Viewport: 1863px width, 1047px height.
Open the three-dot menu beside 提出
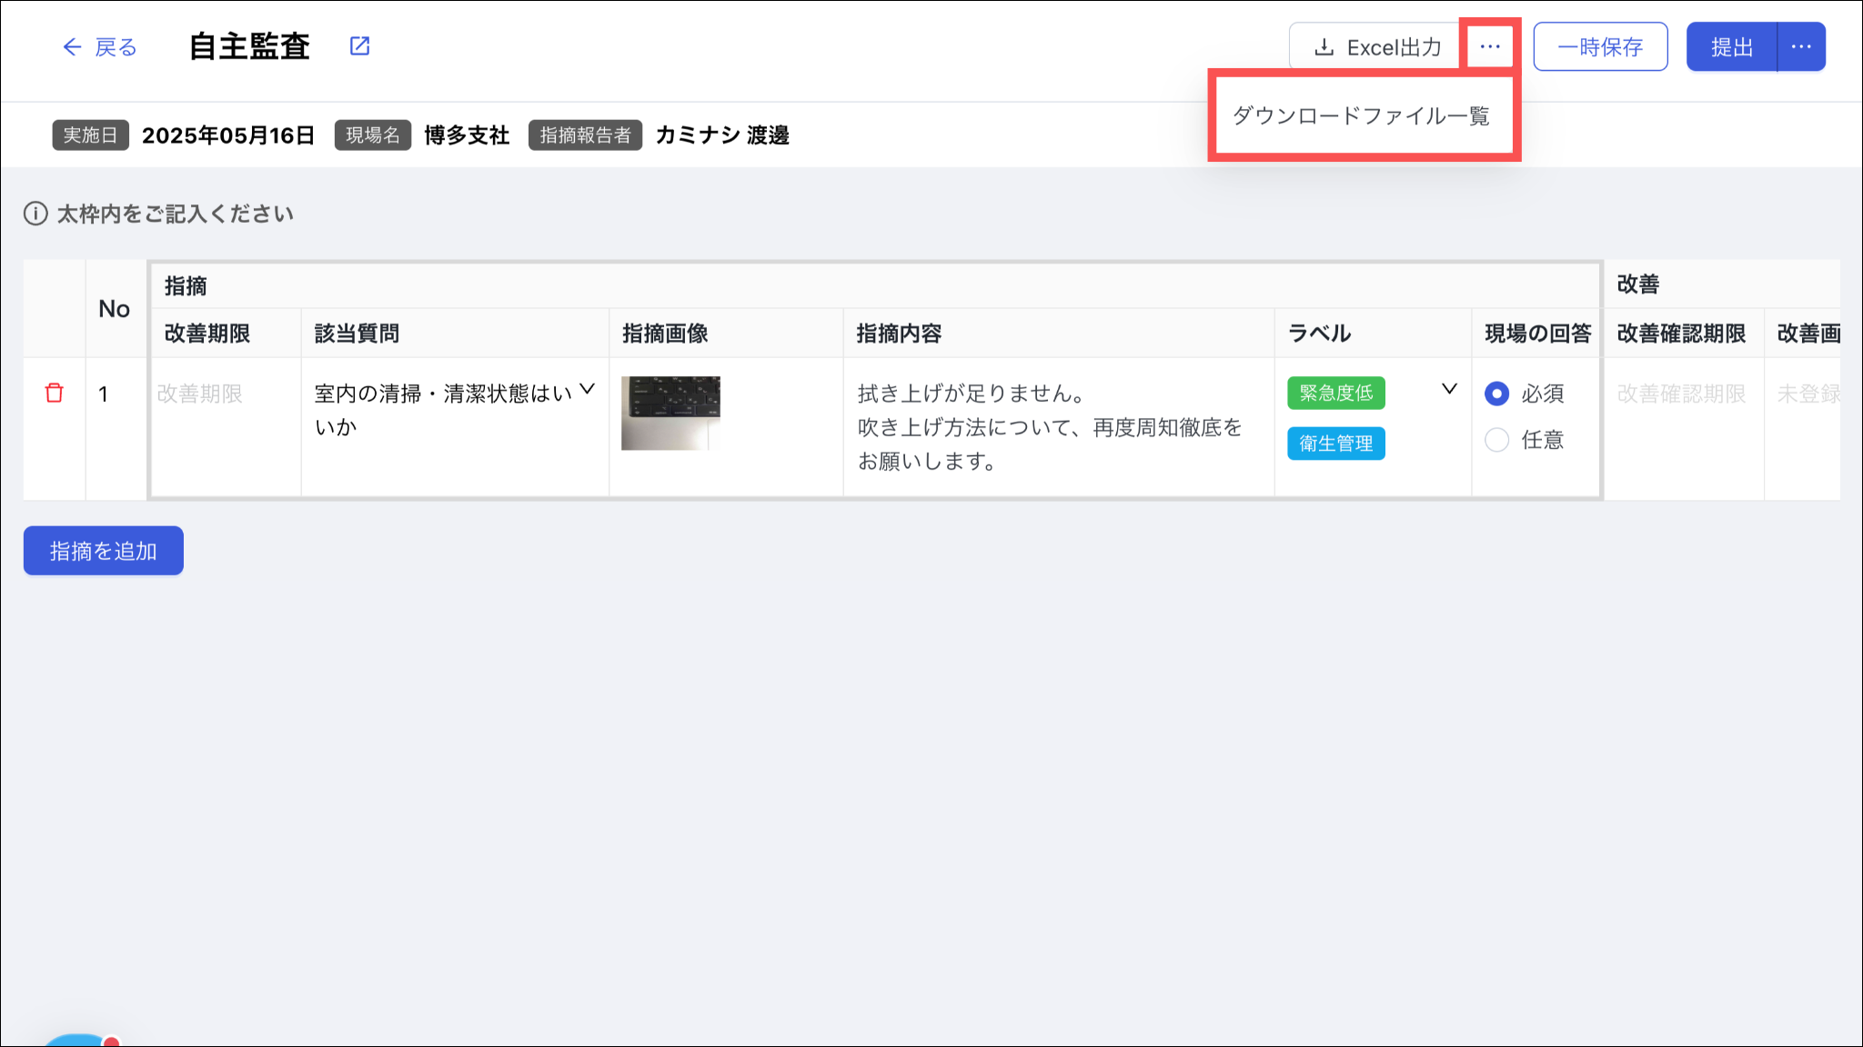point(1801,47)
